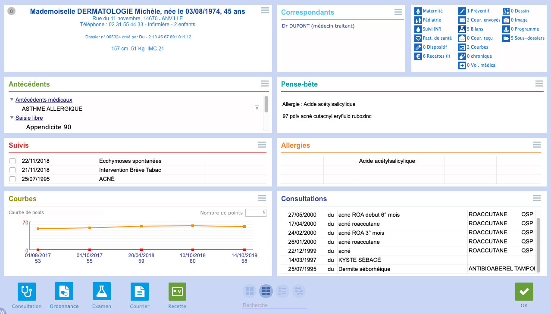Select the ACNÉ follow-up checkbox
The image size is (551, 314).
point(13,179)
